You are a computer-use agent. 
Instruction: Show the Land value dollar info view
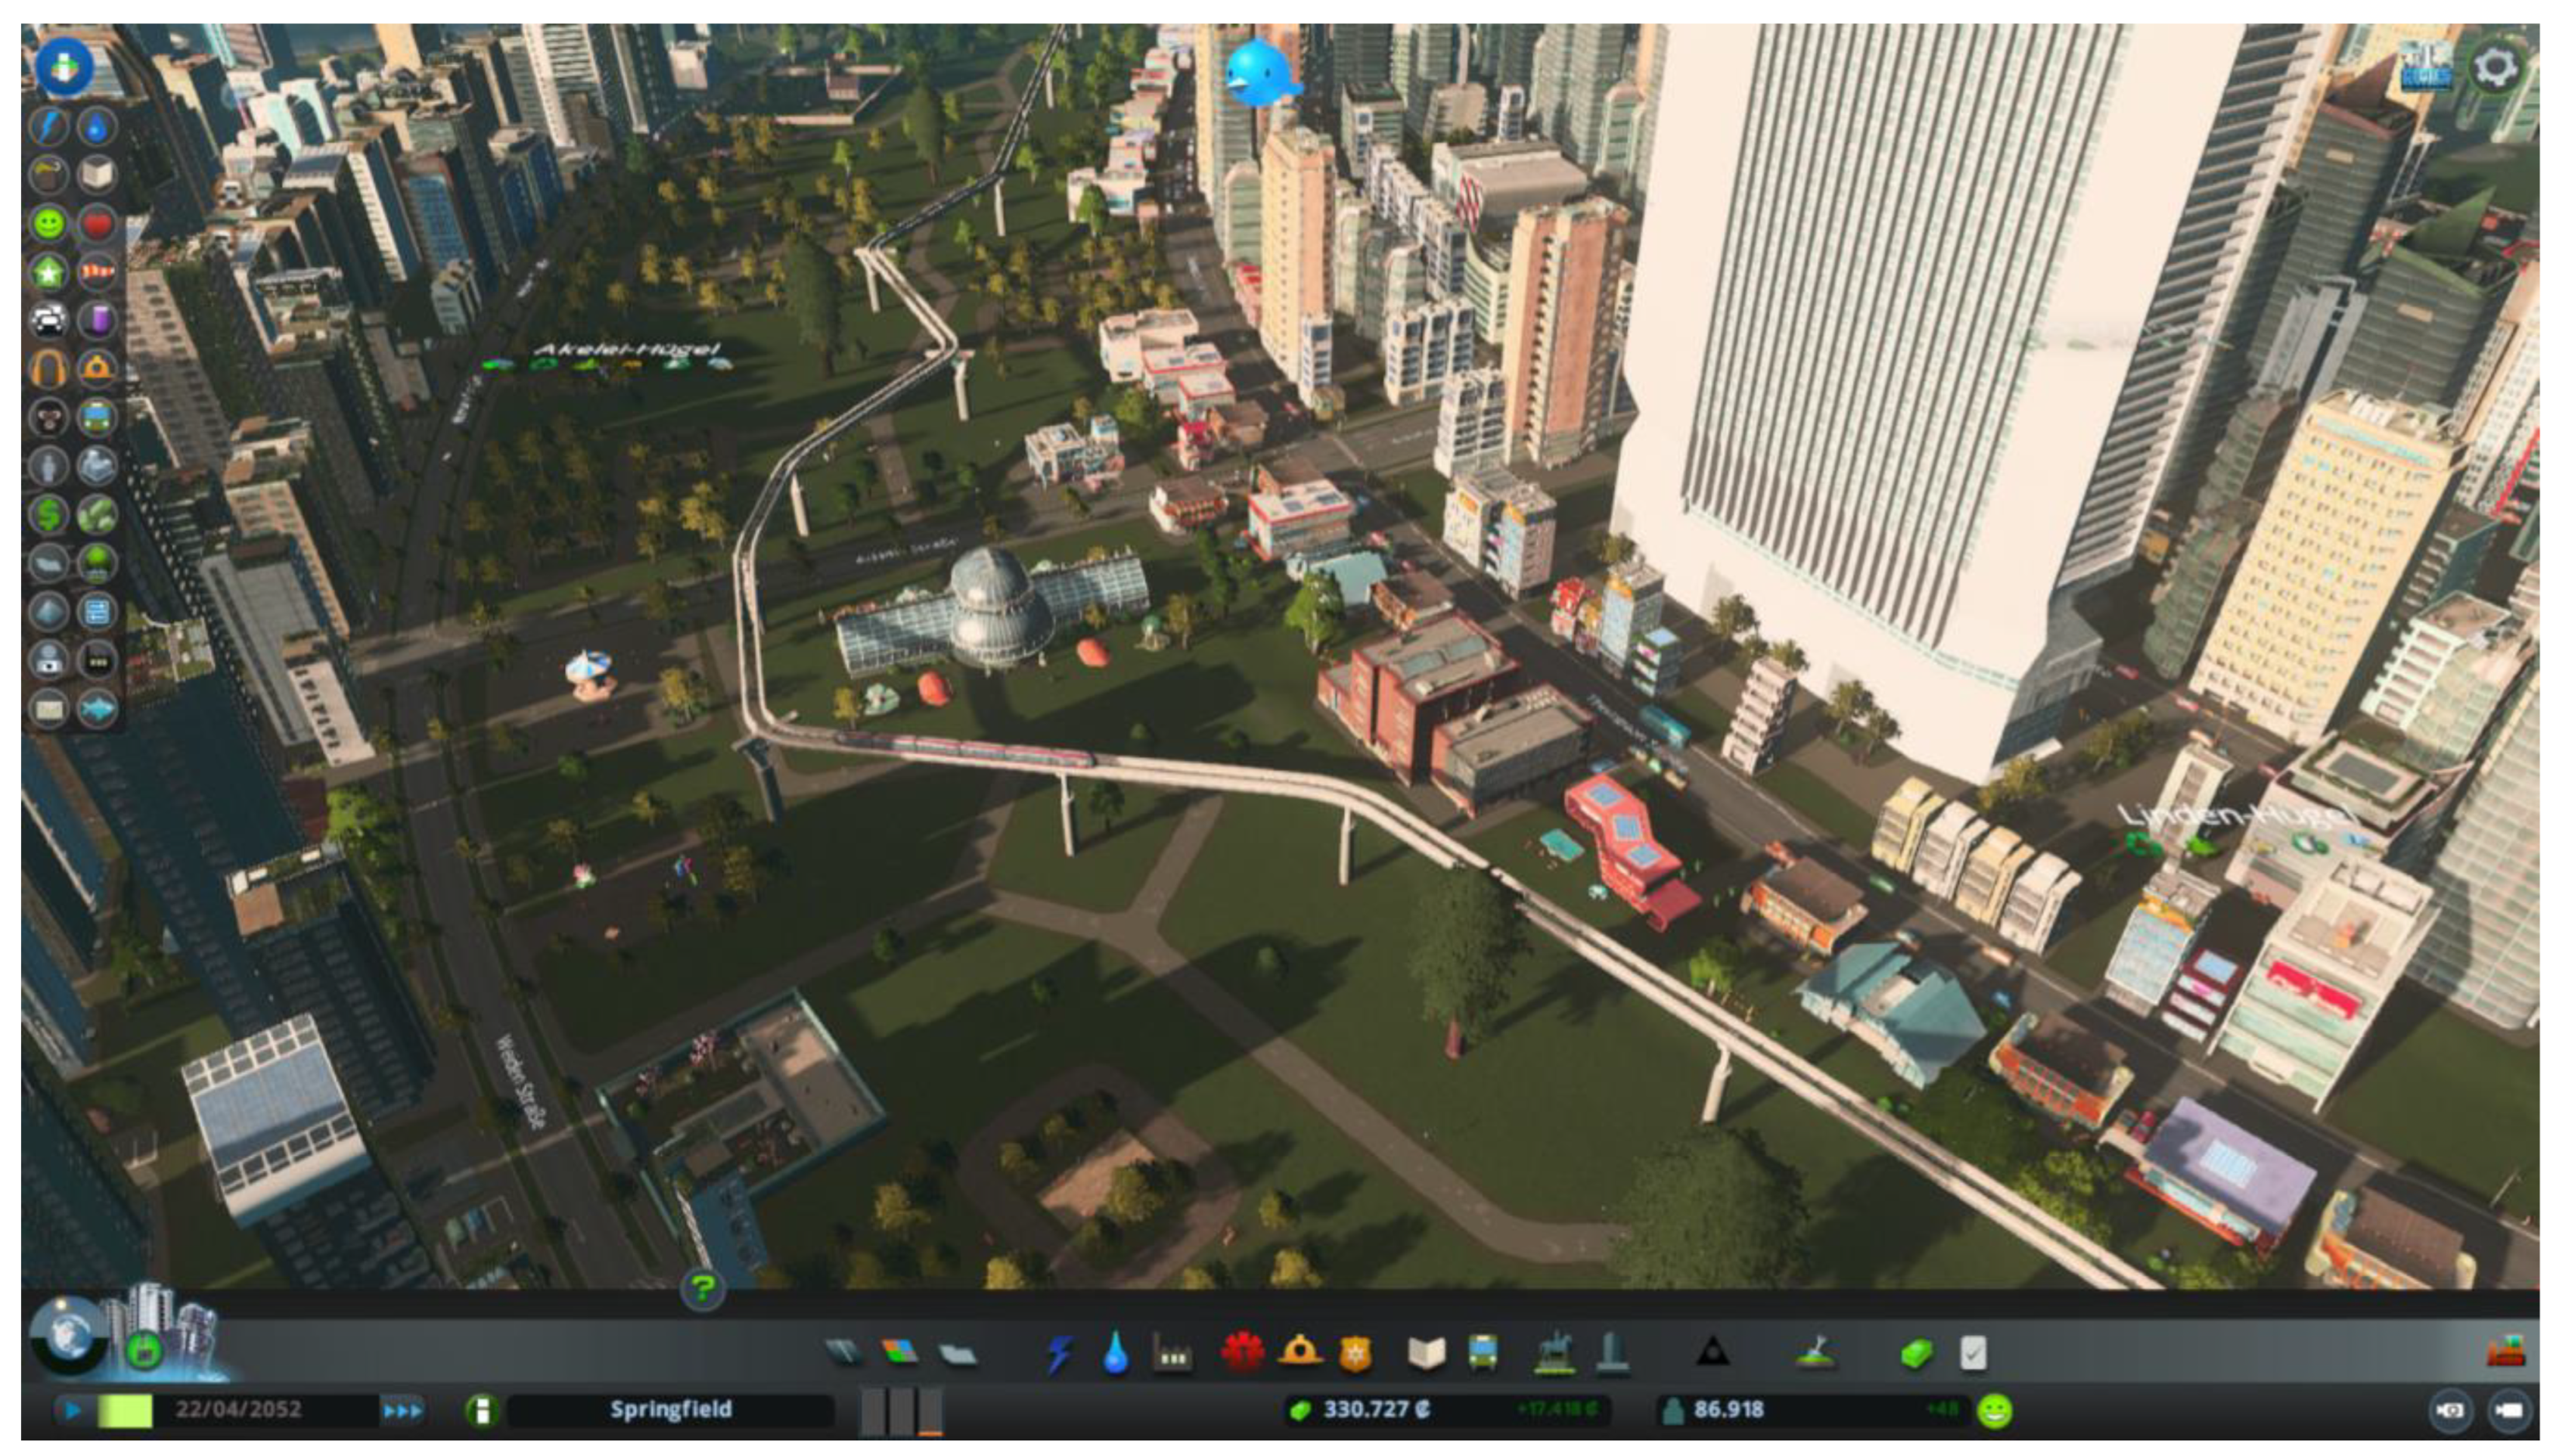(48, 515)
